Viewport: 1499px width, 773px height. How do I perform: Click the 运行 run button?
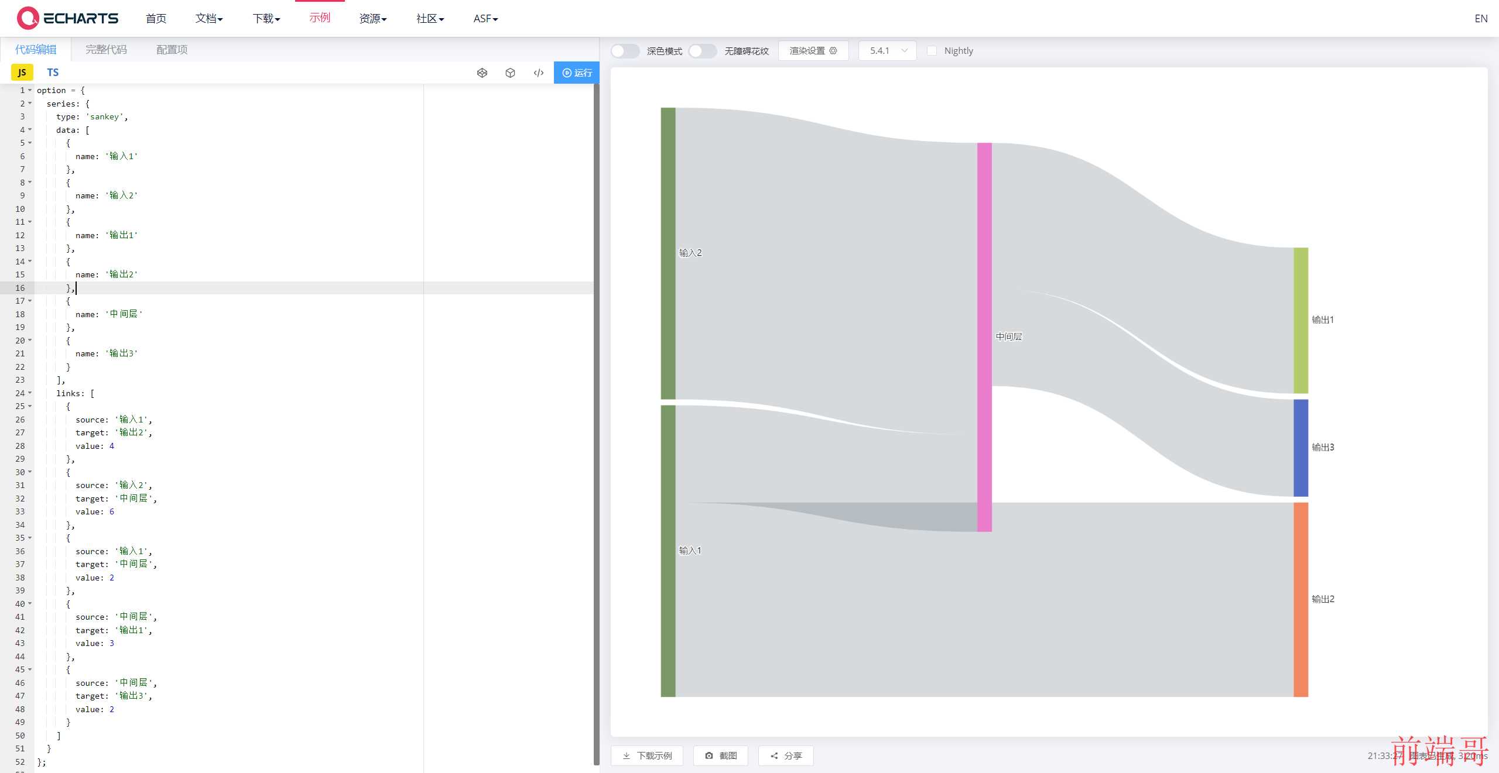pos(577,73)
